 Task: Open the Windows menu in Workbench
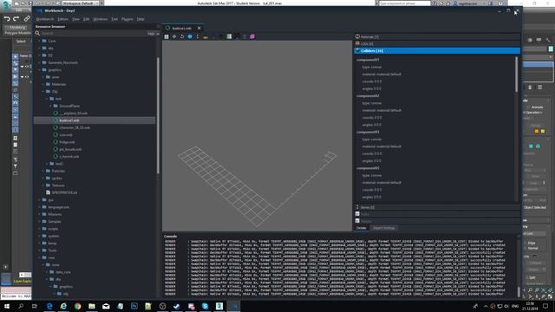point(101,19)
